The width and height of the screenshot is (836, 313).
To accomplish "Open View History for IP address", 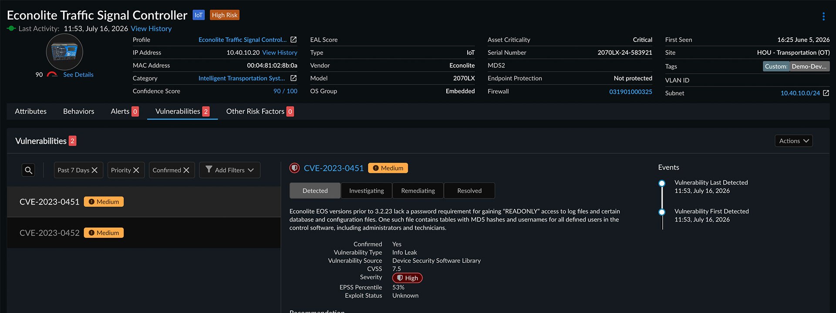I will (280, 53).
